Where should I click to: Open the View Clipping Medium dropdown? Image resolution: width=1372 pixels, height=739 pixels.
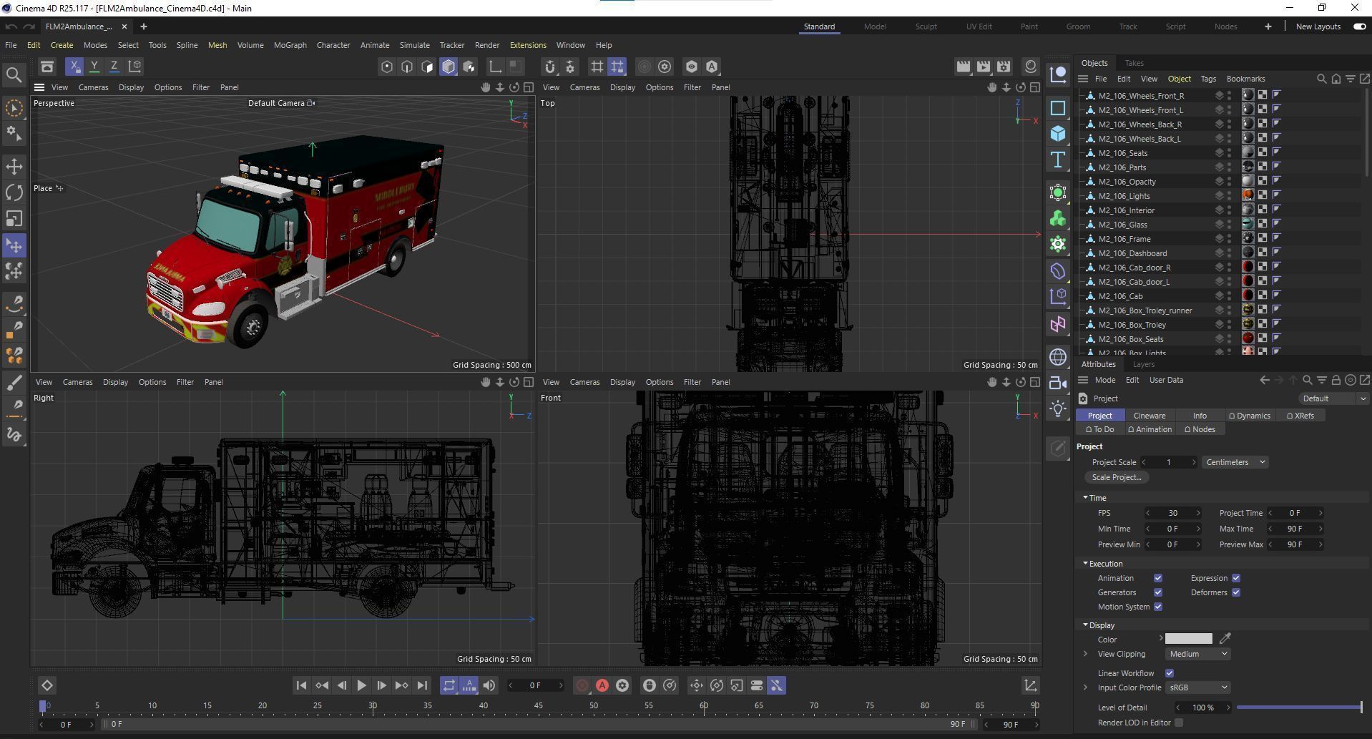point(1198,654)
